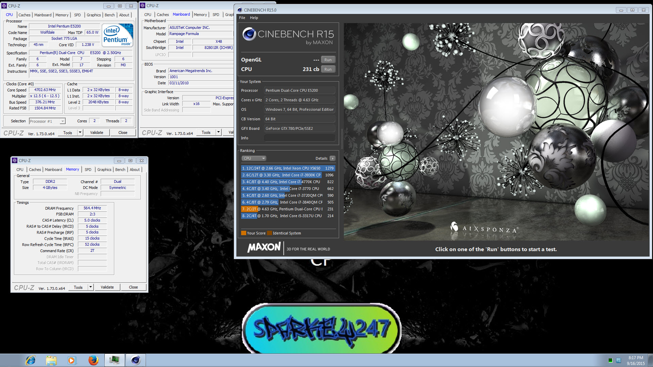
Task: Click Validate in top-left CPU-Z window
Action: click(x=97, y=133)
